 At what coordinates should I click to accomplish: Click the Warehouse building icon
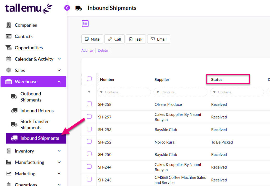[8, 82]
